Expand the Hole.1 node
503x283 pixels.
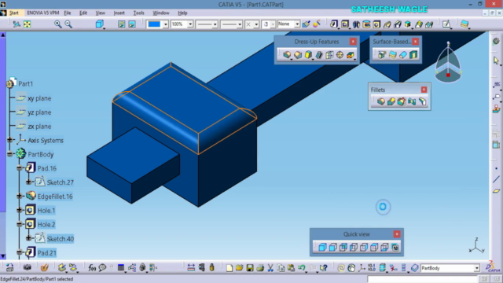click(20, 210)
